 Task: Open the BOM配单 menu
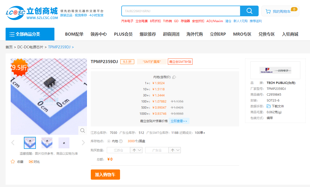click(74, 34)
